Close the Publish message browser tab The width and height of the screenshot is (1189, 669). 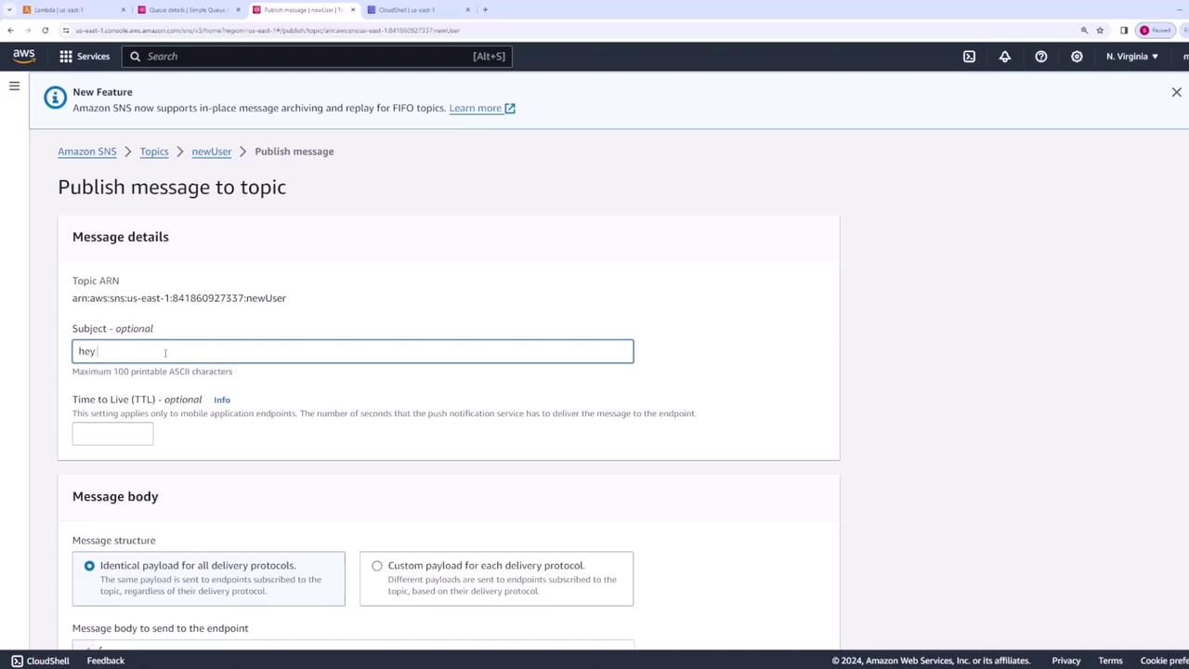coord(353,9)
